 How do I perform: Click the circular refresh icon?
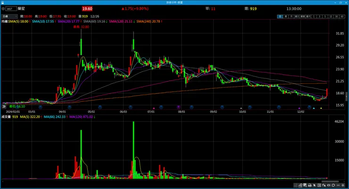(333, 185)
